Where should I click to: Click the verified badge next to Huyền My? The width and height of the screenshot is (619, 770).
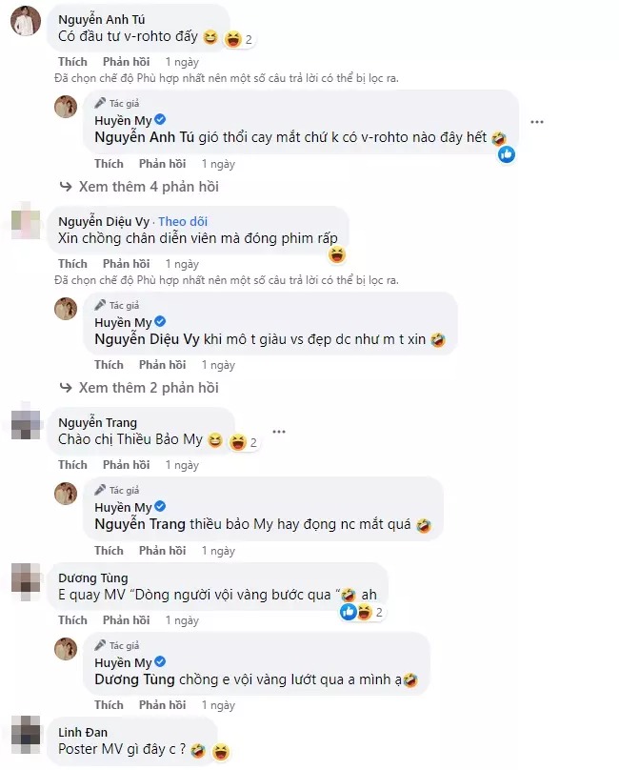(x=158, y=121)
